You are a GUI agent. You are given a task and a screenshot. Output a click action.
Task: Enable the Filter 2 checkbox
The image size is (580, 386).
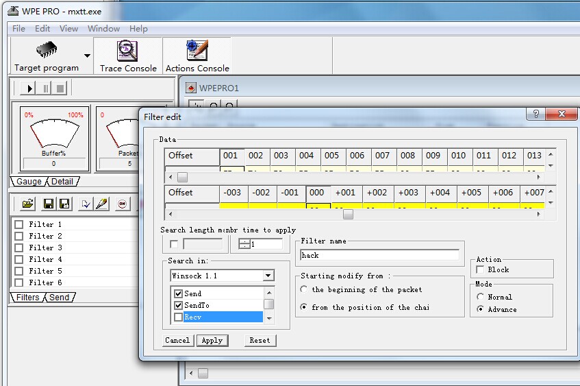19,236
